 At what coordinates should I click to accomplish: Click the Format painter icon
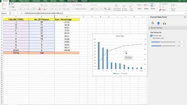[x=10, y=10]
